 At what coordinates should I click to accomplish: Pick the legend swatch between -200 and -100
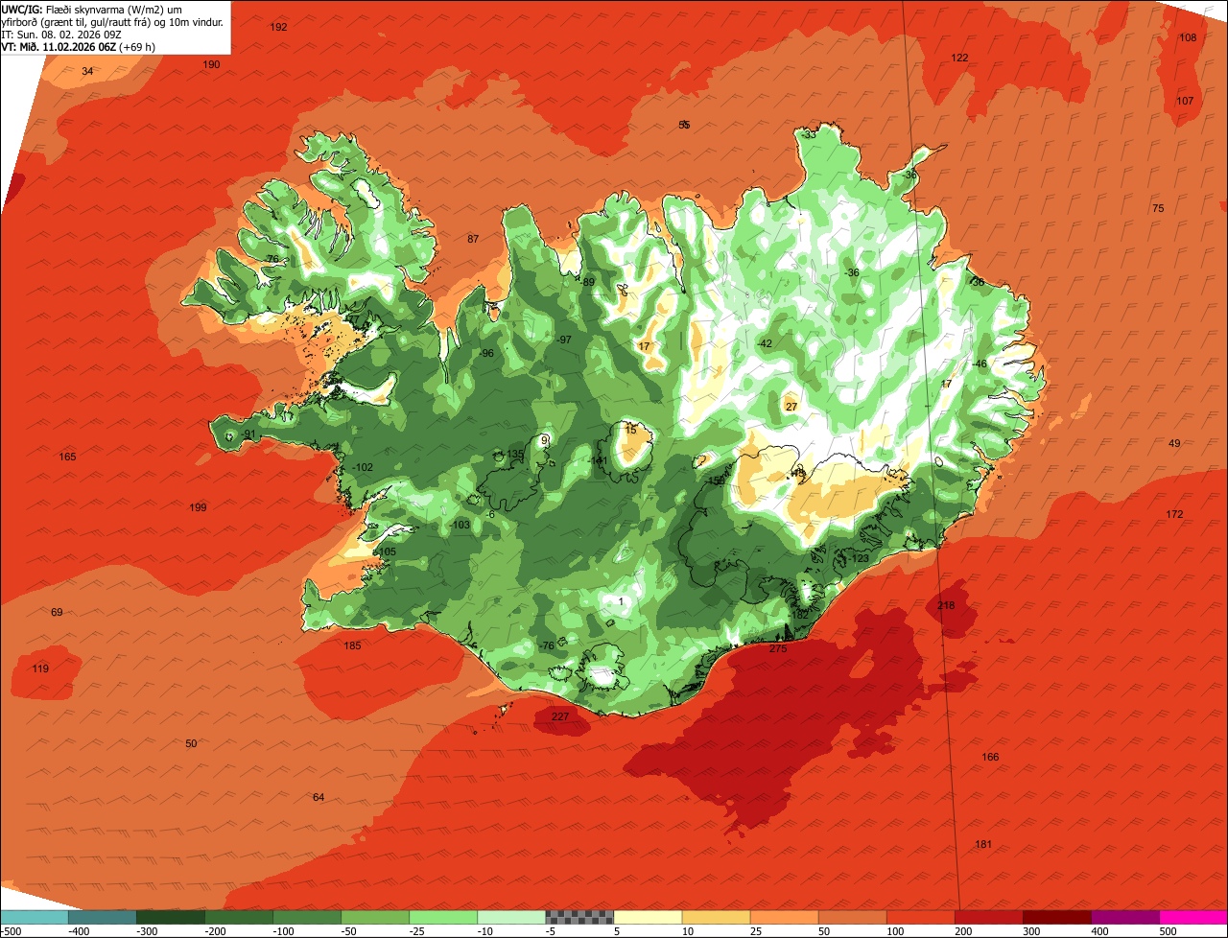[x=239, y=917]
